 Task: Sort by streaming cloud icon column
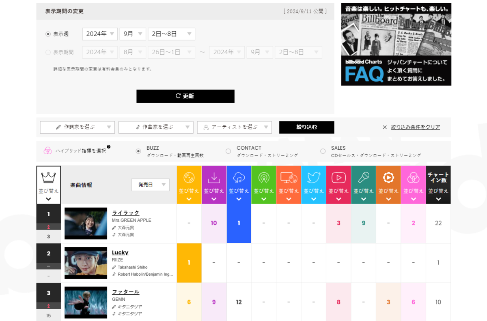coord(239,185)
